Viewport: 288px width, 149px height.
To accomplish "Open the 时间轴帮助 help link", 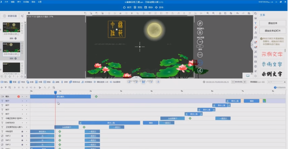I will tap(280, 87).
